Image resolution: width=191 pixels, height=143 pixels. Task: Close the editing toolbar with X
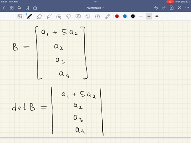[179, 8]
